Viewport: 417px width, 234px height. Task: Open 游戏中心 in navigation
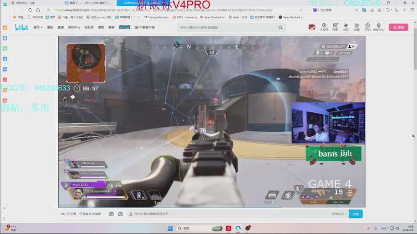coord(73,28)
